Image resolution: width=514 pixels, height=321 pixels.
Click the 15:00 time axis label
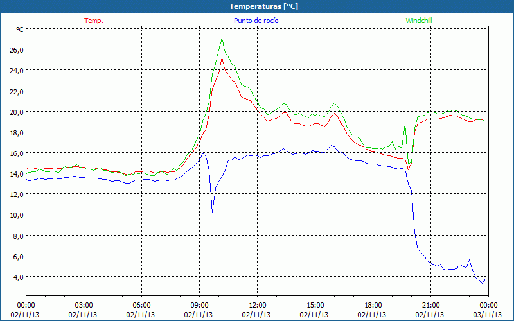(x=315, y=306)
